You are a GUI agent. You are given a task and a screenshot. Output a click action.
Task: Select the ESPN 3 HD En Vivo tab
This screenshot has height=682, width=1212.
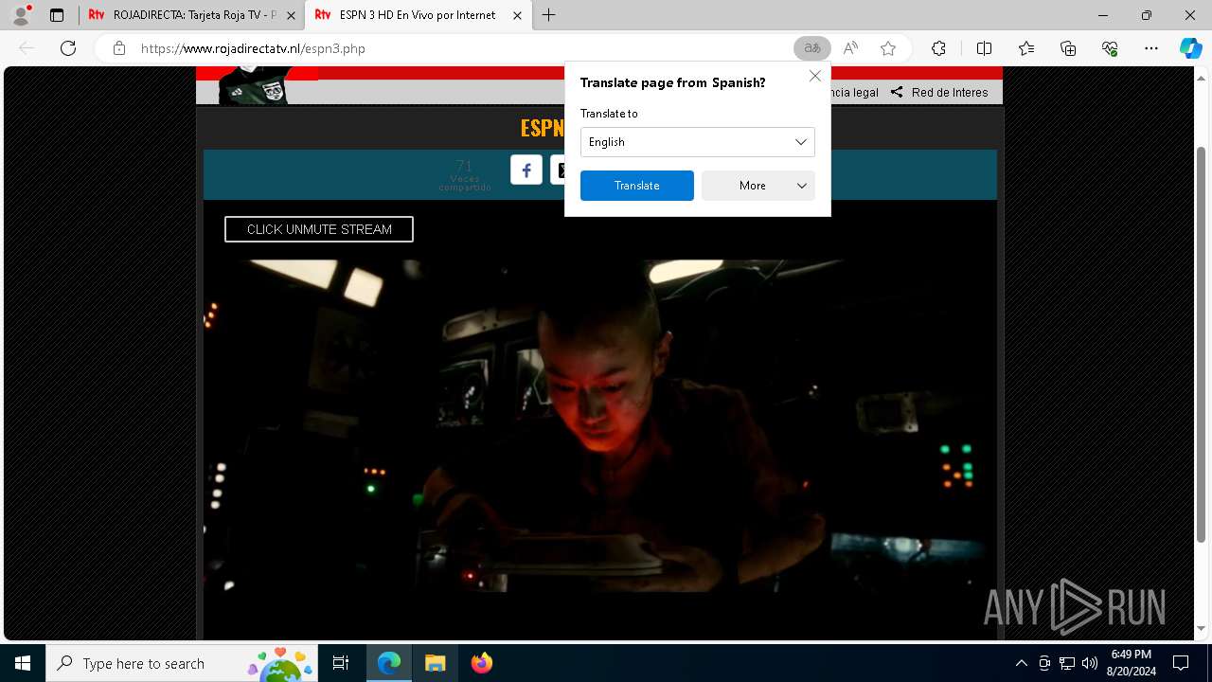[418, 15]
